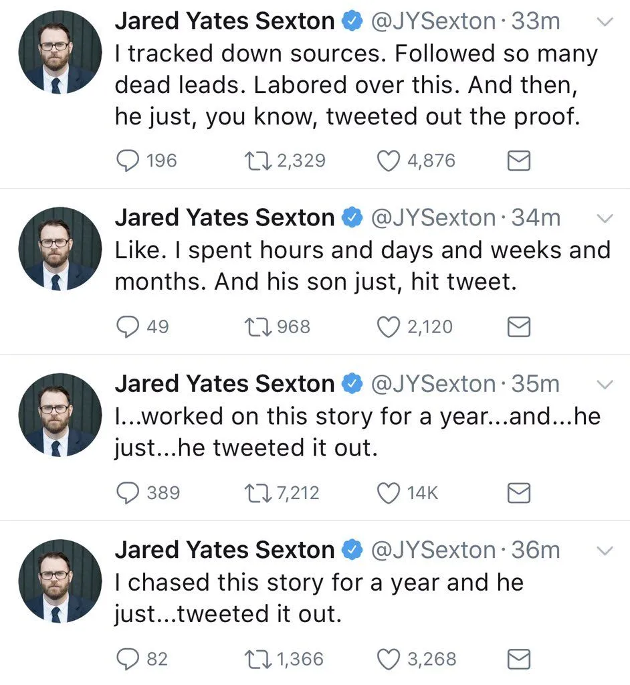Retweet the tweet with 2,329 retweets

coord(257,161)
